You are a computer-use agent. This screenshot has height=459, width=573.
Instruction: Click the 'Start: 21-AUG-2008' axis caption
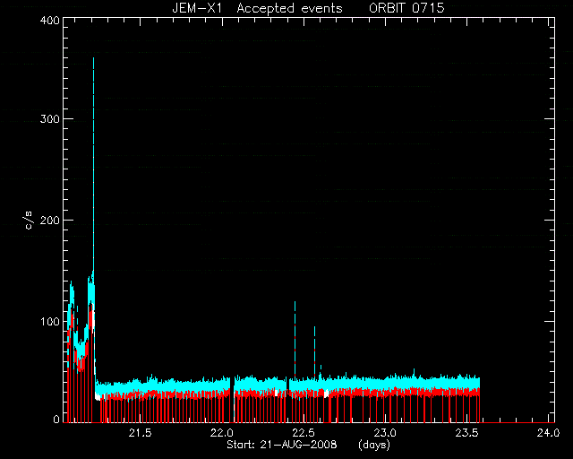tap(282, 445)
